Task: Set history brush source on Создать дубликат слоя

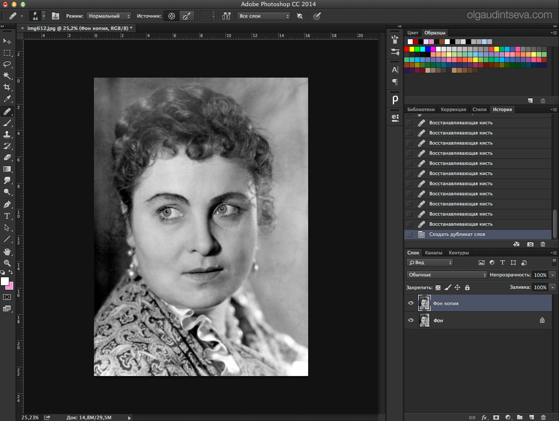Action: pos(410,235)
